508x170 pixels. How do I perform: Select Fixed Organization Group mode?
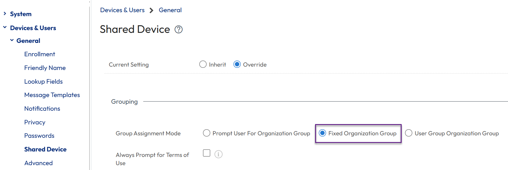tap(322, 133)
